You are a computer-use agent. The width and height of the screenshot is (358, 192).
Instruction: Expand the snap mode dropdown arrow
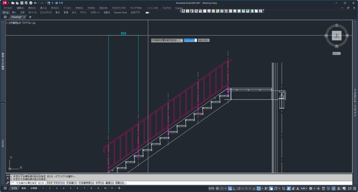click(x=225, y=189)
